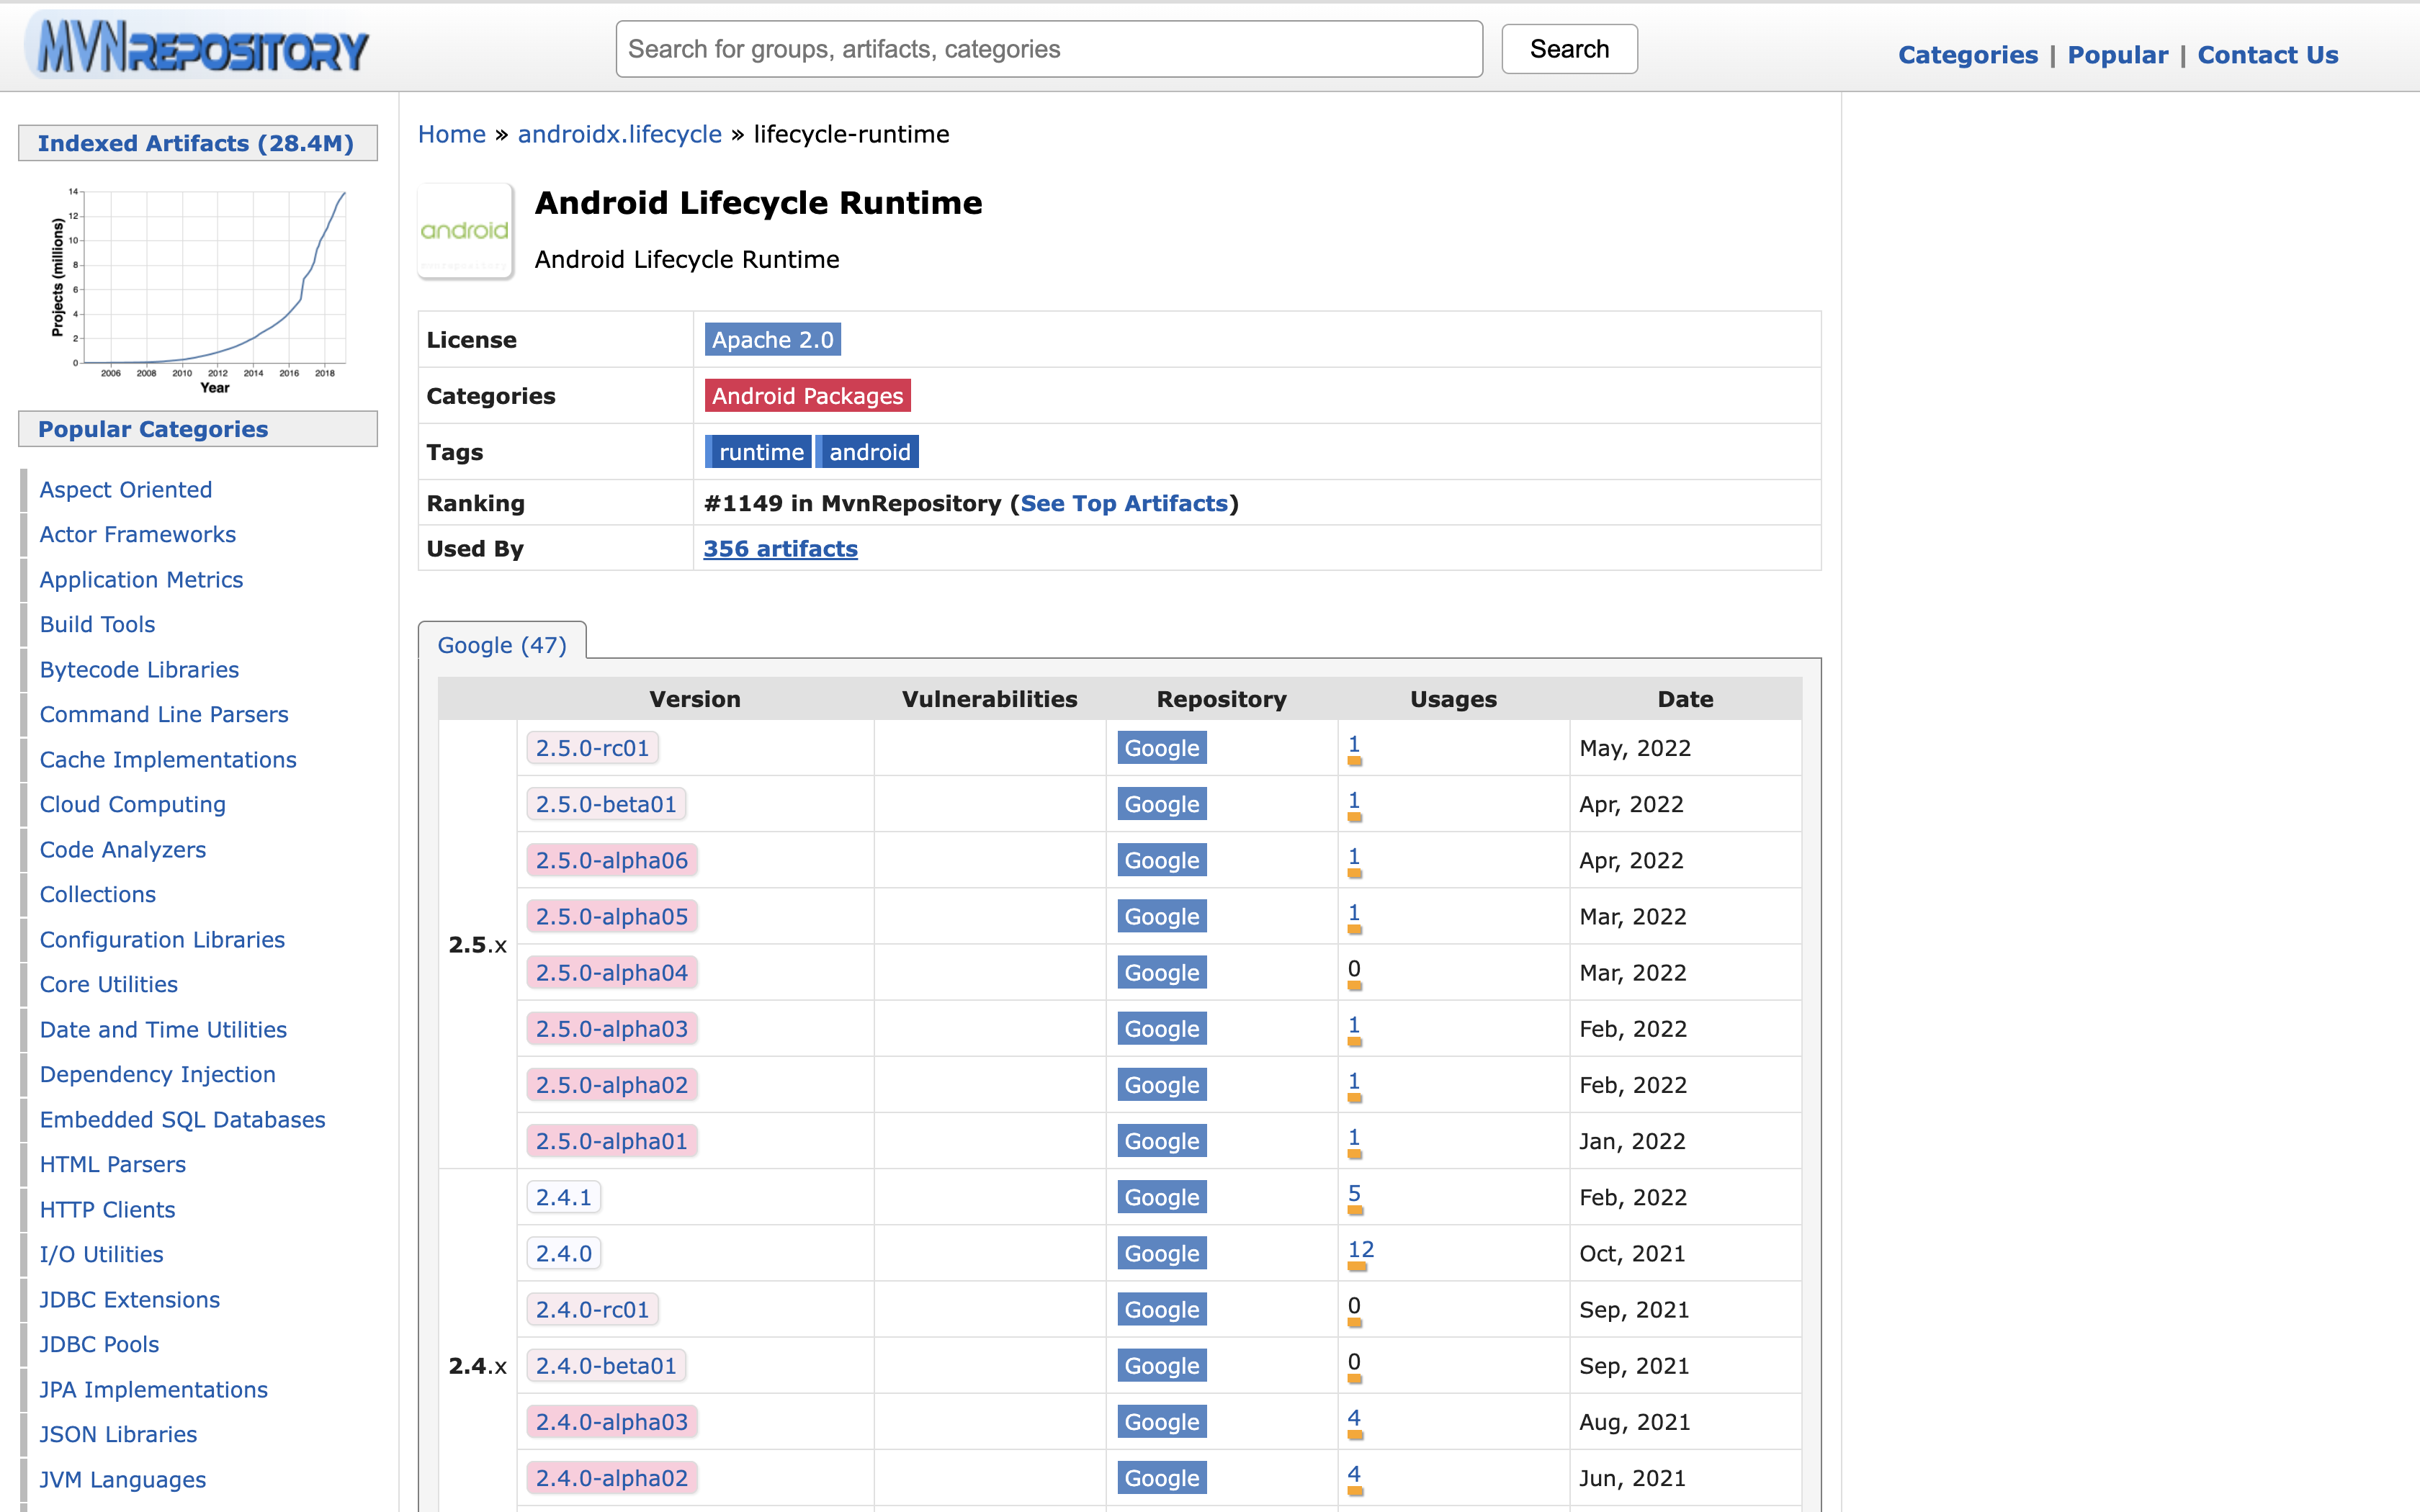2420x1512 pixels.
Task: Open Cache Implementations category
Action: point(168,760)
